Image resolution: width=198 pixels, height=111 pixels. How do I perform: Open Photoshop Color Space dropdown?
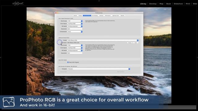tap(75, 24)
